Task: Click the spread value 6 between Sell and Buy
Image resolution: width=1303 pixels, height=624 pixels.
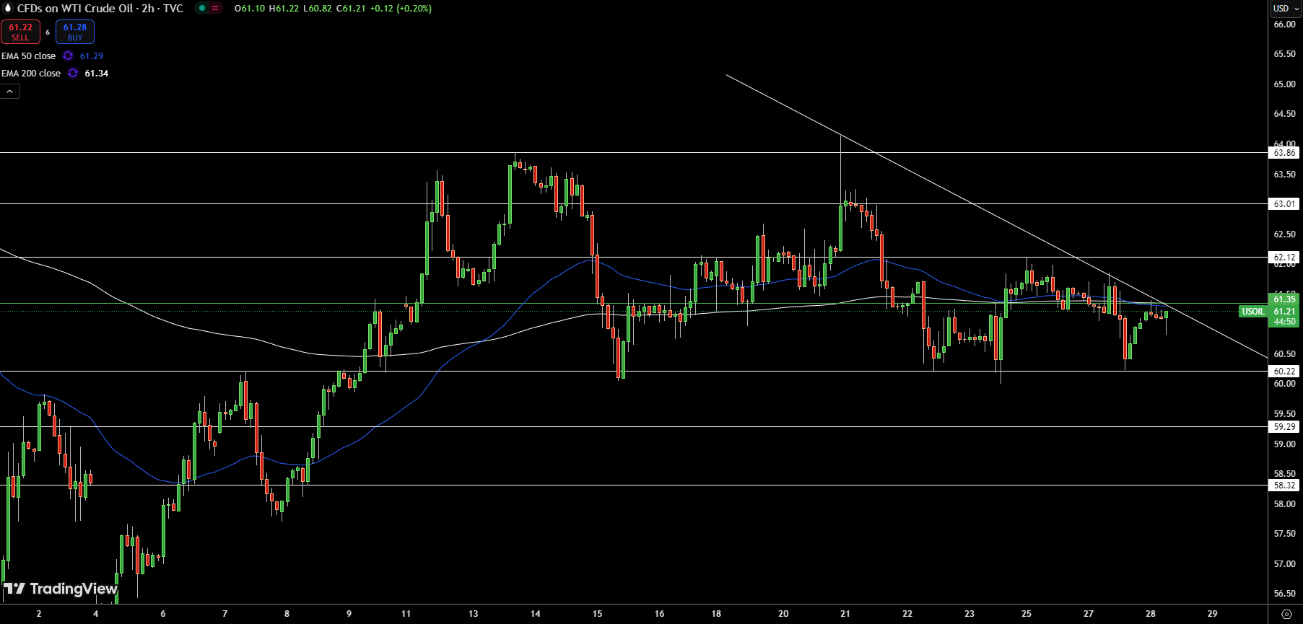Action: (x=48, y=32)
